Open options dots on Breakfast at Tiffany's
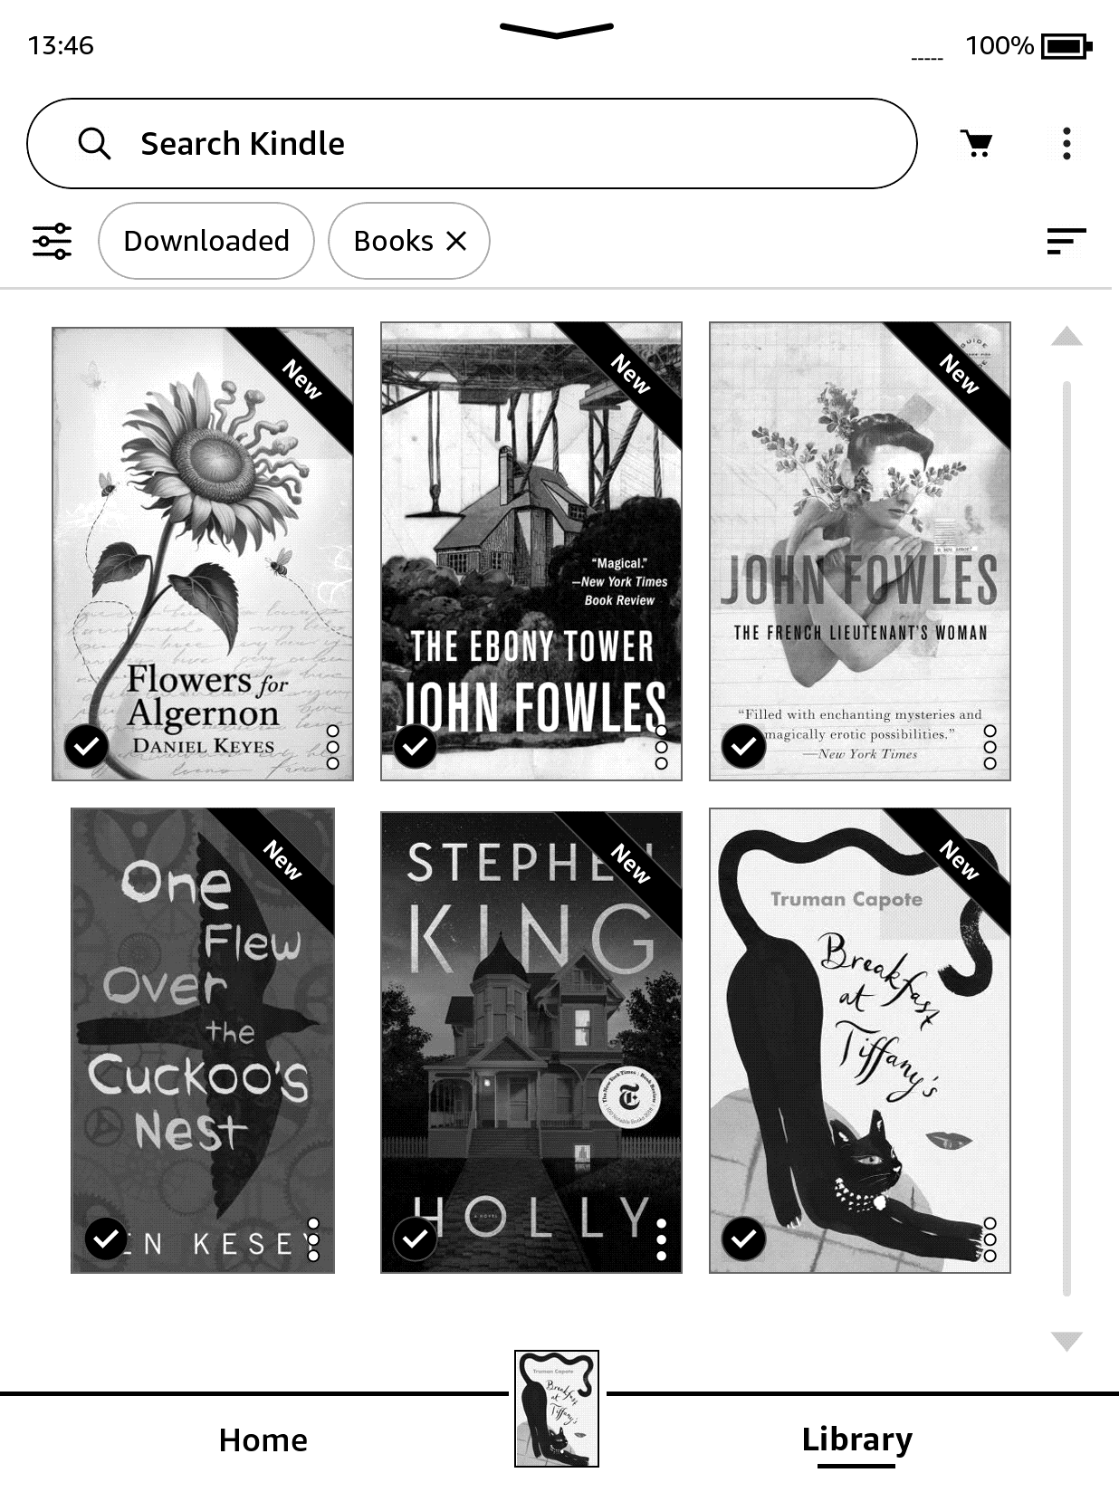The width and height of the screenshot is (1119, 1492). 990,1239
